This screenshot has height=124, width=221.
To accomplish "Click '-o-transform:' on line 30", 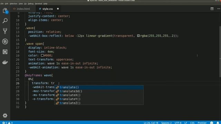I will pos(43,99).
